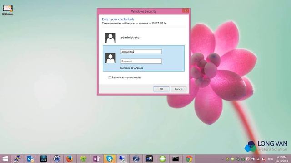Open the desktop shortcut icon at top-left
Viewport: 291px width, 163px height.
[8, 10]
